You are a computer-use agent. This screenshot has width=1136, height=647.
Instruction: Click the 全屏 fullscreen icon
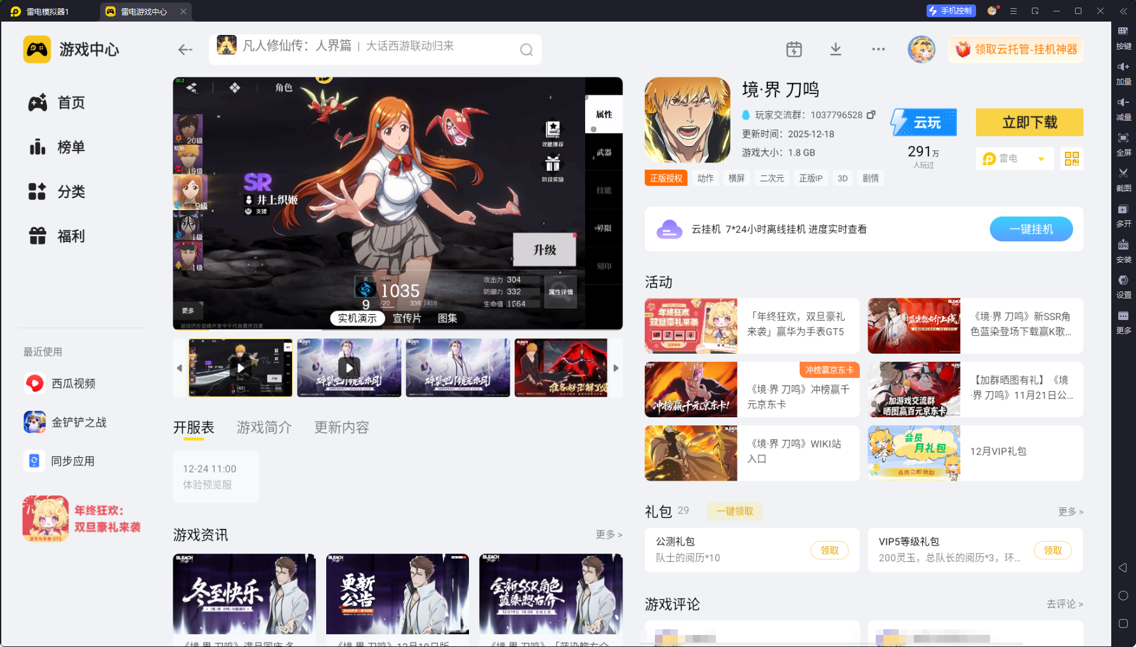click(1123, 145)
